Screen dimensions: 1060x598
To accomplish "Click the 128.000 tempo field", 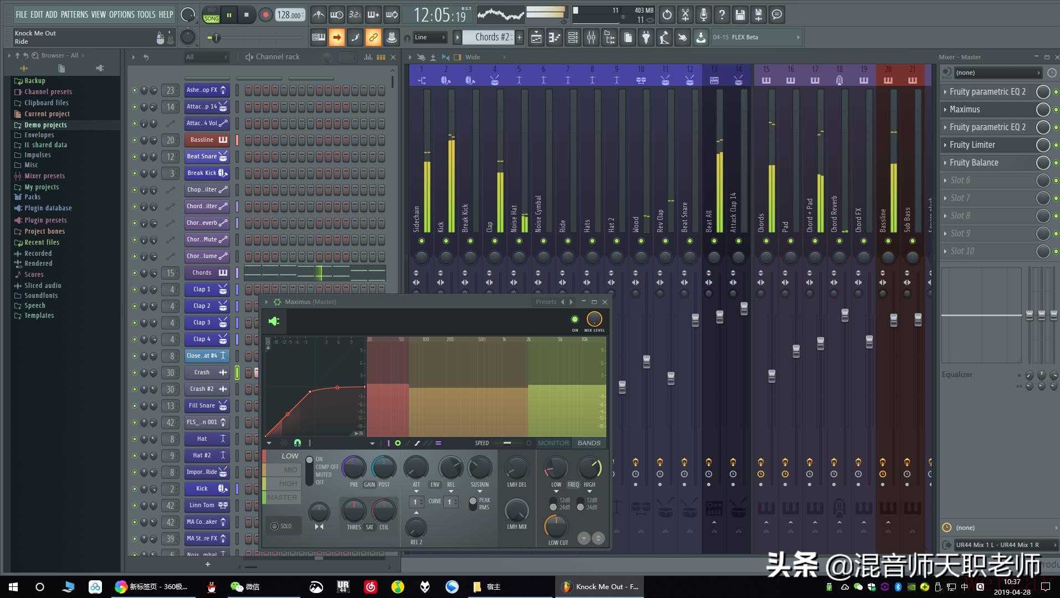I will pos(289,15).
